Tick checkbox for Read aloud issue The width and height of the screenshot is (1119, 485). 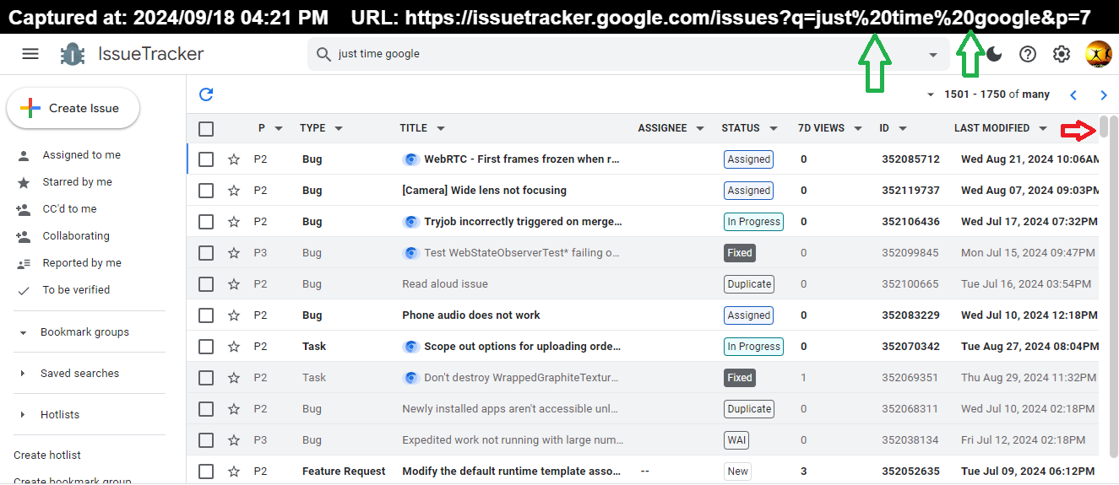click(206, 284)
